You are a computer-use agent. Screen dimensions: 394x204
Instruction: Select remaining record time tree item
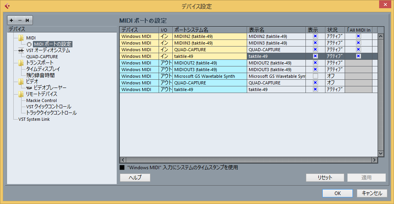click(x=40, y=75)
